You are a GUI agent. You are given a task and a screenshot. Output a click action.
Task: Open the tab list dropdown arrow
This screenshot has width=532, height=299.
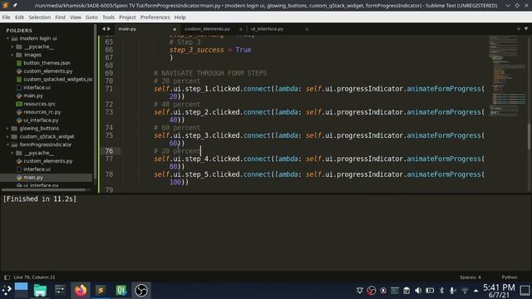click(526, 29)
